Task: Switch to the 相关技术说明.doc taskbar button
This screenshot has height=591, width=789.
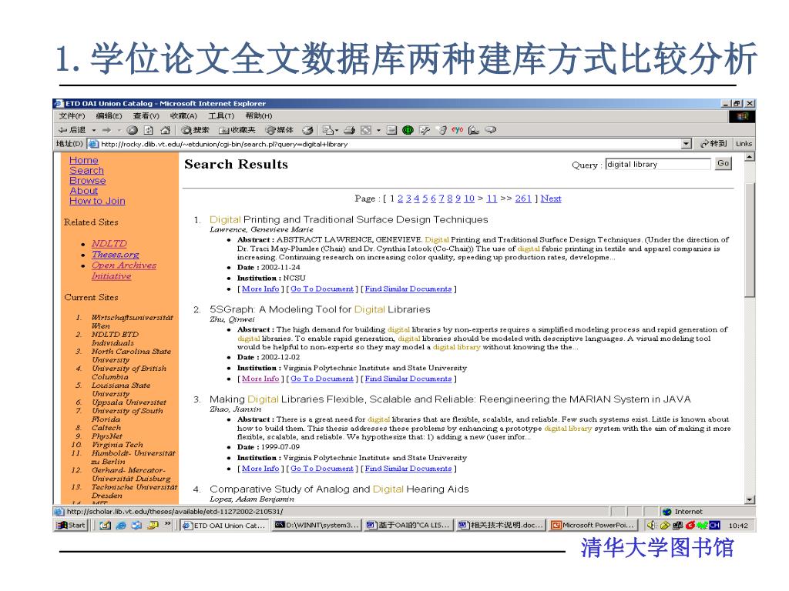Action: coord(501,525)
